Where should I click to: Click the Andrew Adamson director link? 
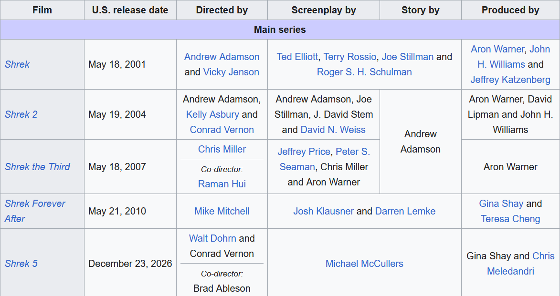point(222,57)
